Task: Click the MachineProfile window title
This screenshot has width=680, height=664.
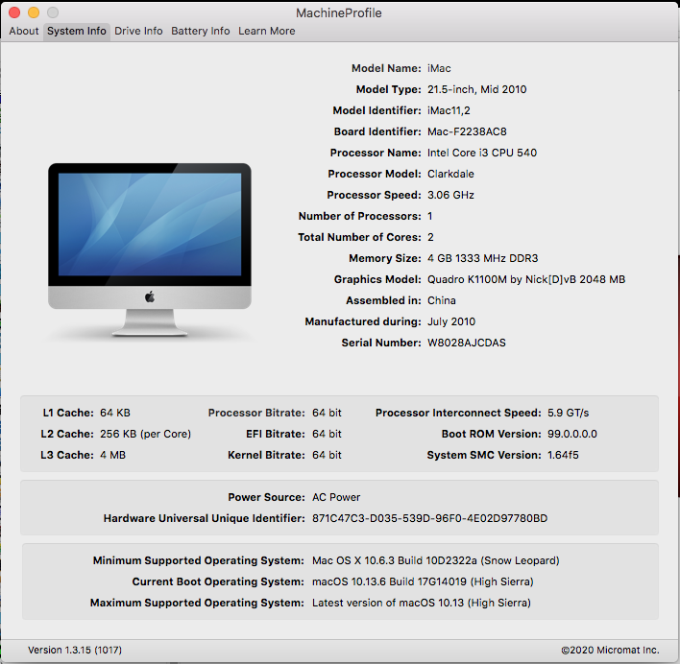Action: [339, 13]
